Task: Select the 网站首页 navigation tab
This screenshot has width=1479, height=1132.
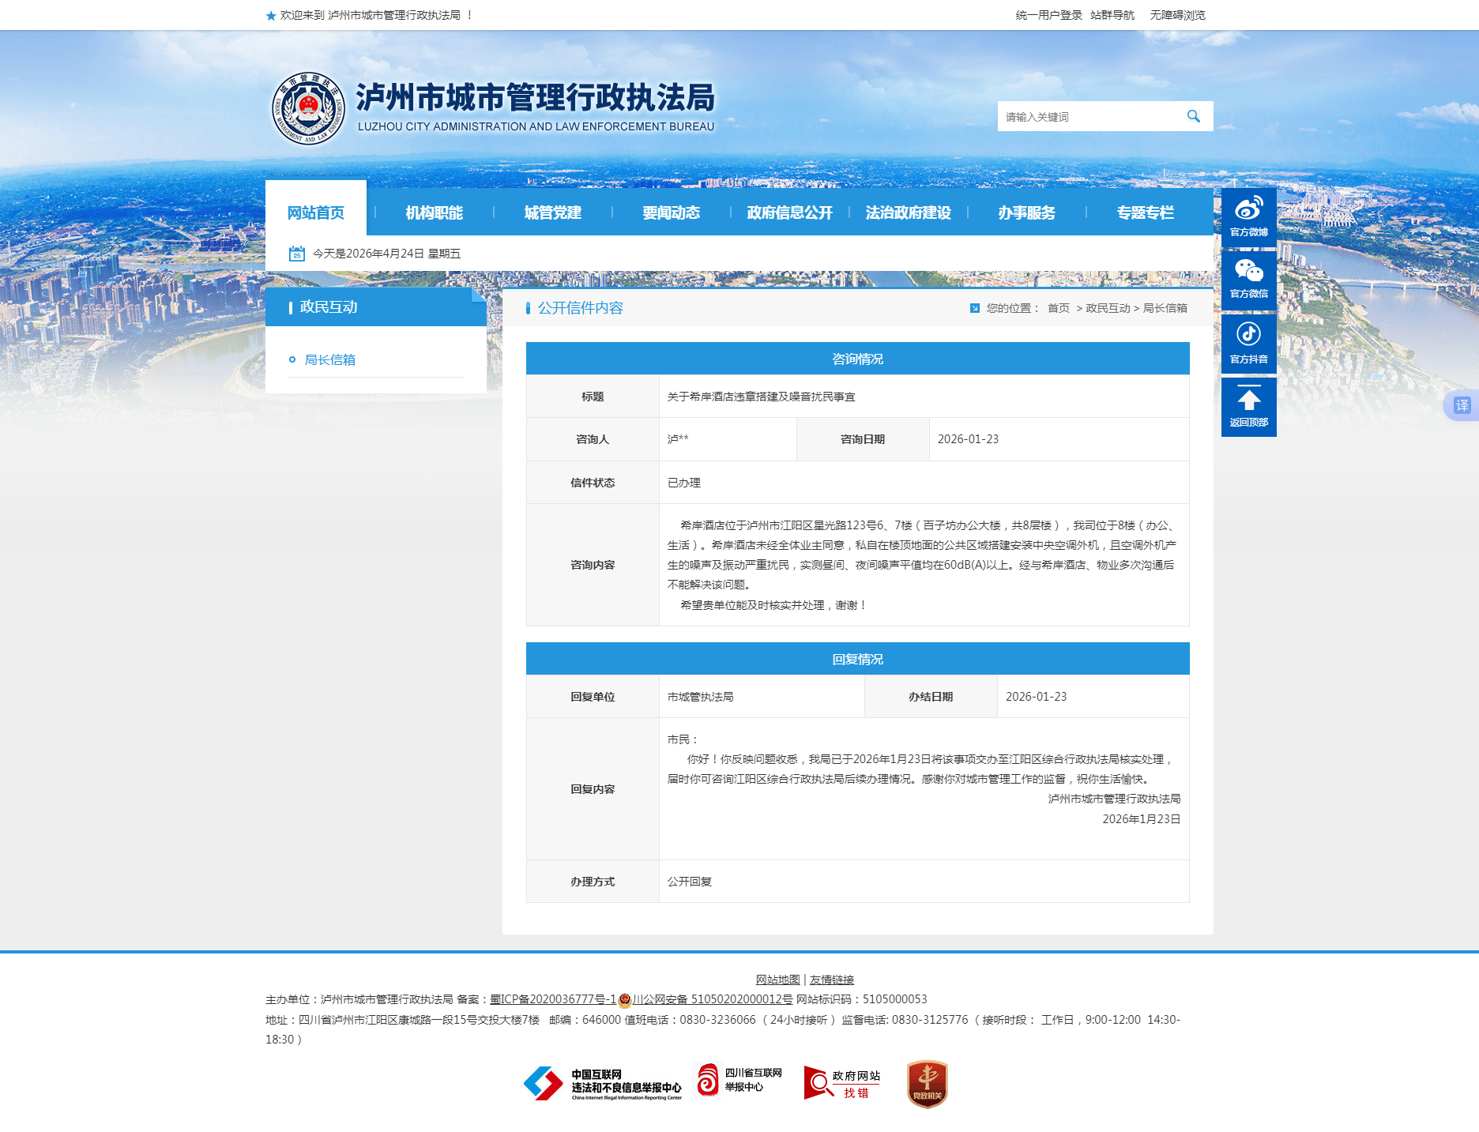Action: [316, 212]
